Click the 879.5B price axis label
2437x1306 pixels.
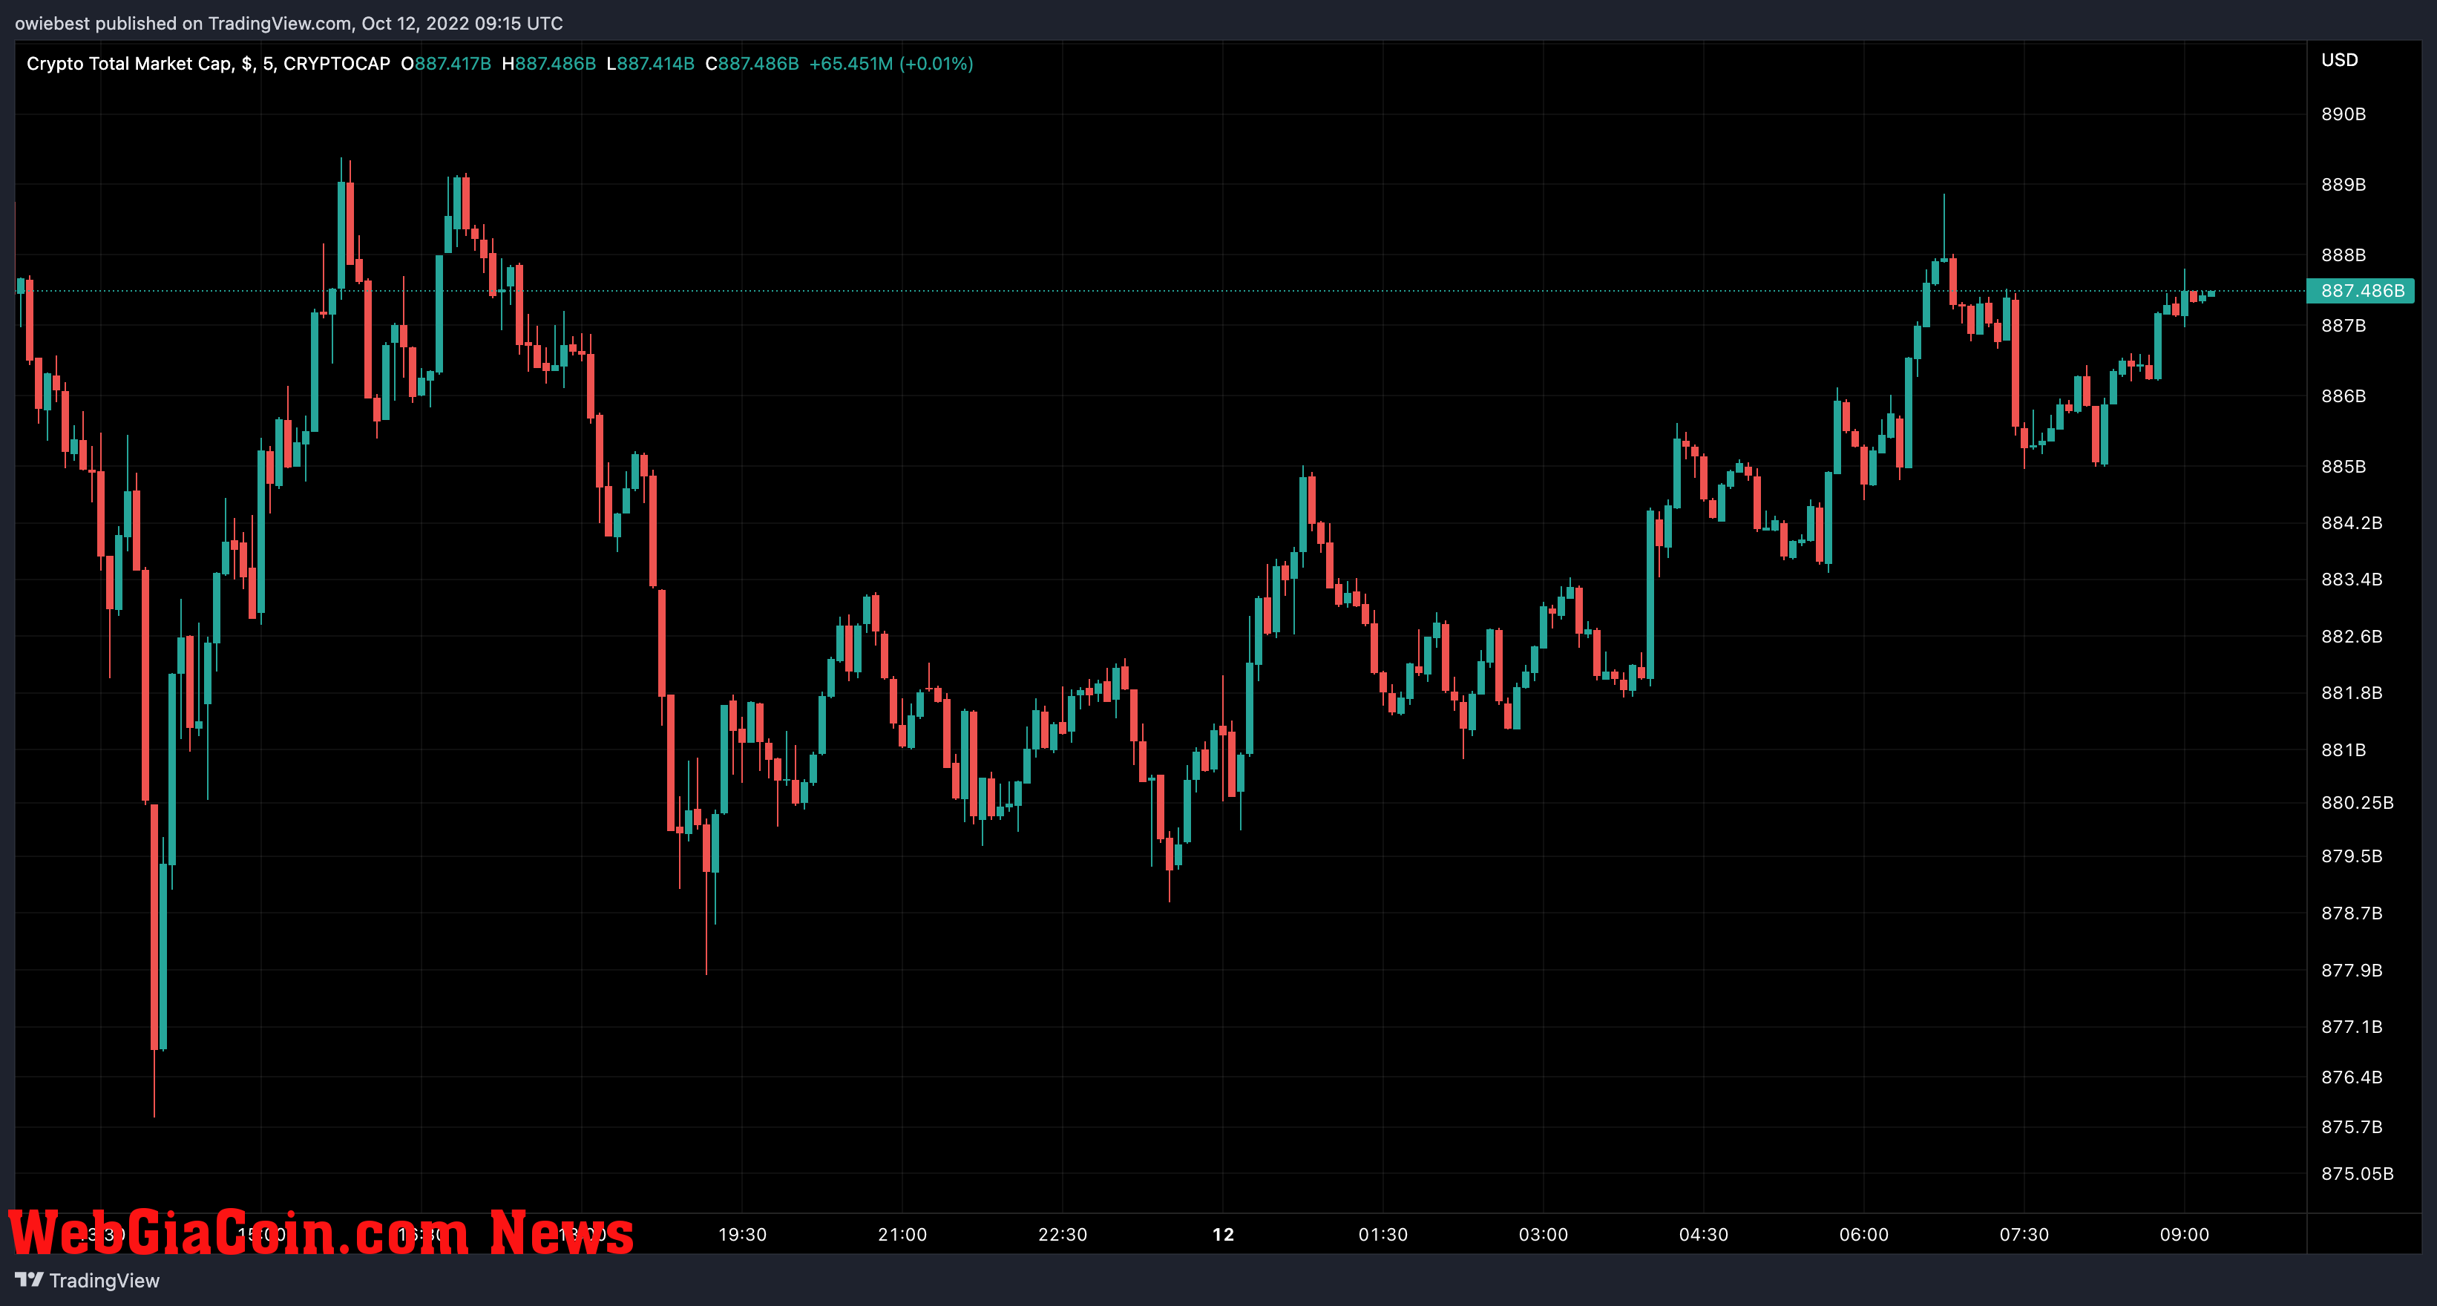(x=2352, y=856)
